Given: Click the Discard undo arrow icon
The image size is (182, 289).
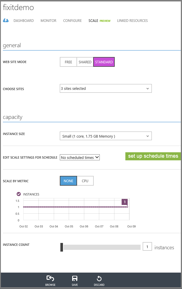Looking at the screenshot, I should pyautogui.click(x=99, y=279).
